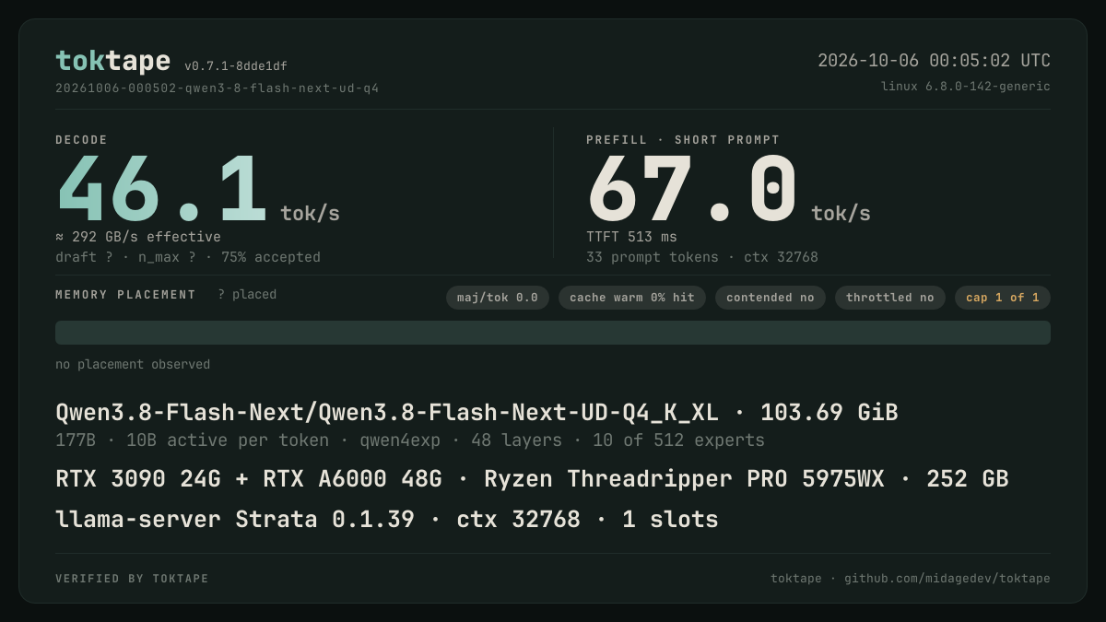Click the Qwen3.8-Flash-Next model name line

click(x=477, y=413)
